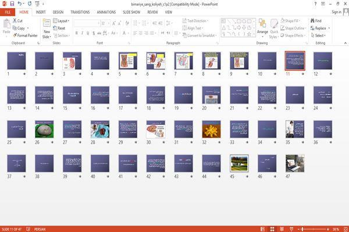Click the Copy button
Image resolution: width=349 pixels, height=232 pixels.
click(19, 28)
